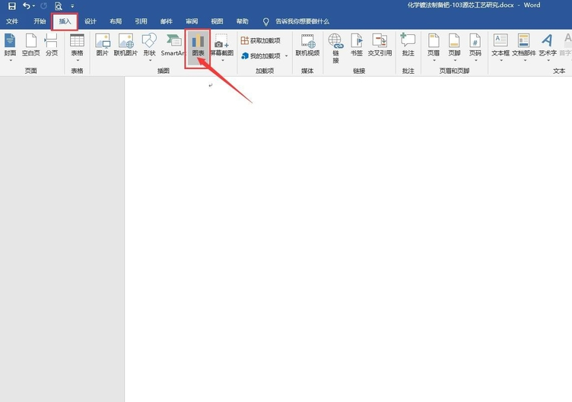Open the 页脚 footer dropdown

coord(454,46)
